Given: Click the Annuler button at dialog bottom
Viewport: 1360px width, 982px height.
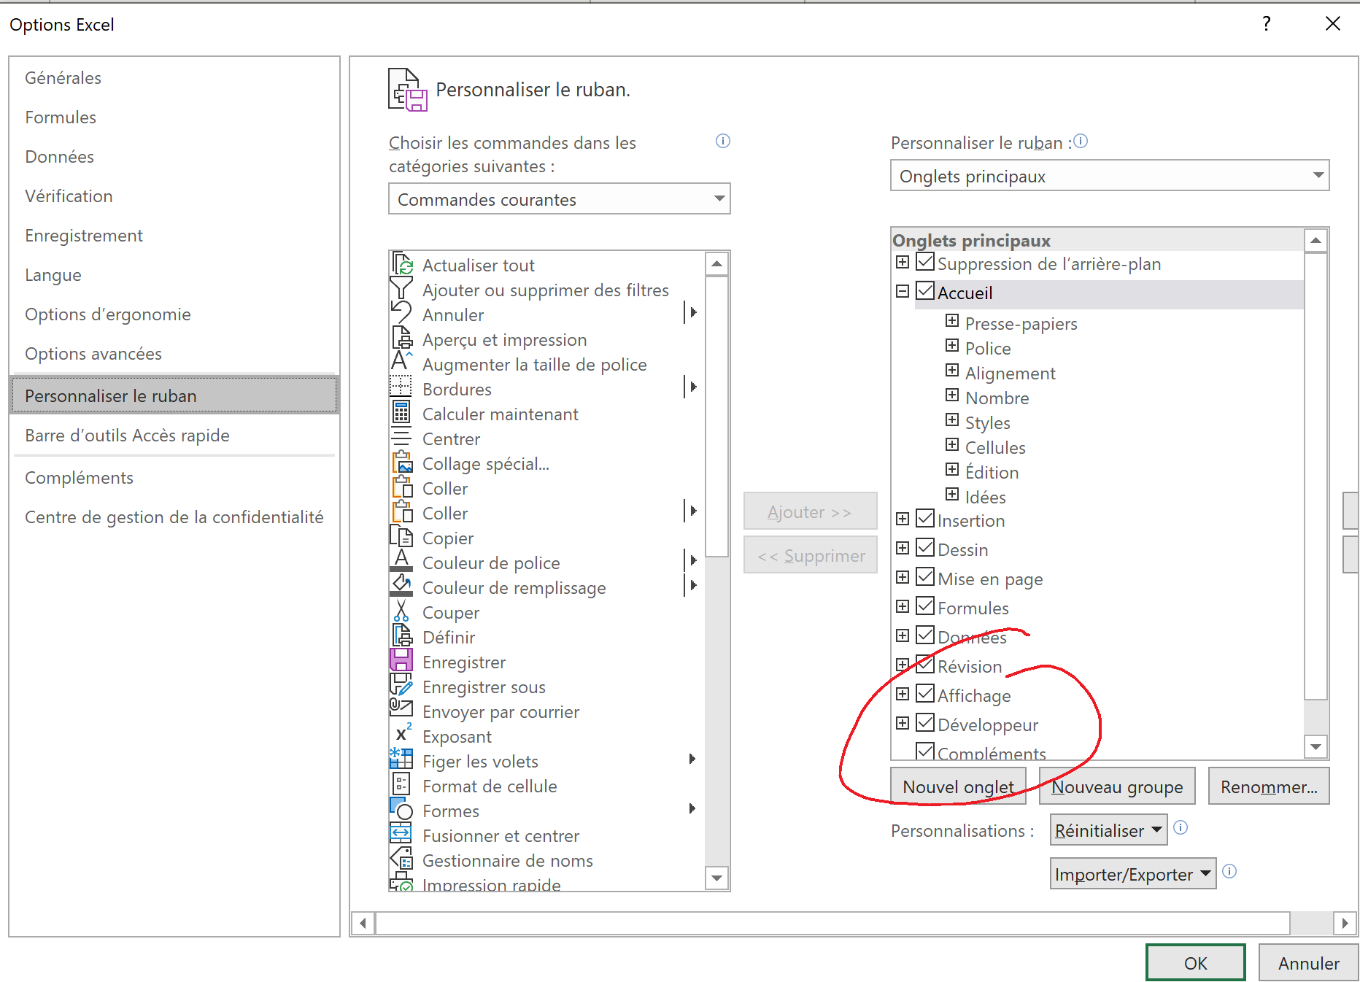Looking at the screenshot, I should coord(1308,962).
